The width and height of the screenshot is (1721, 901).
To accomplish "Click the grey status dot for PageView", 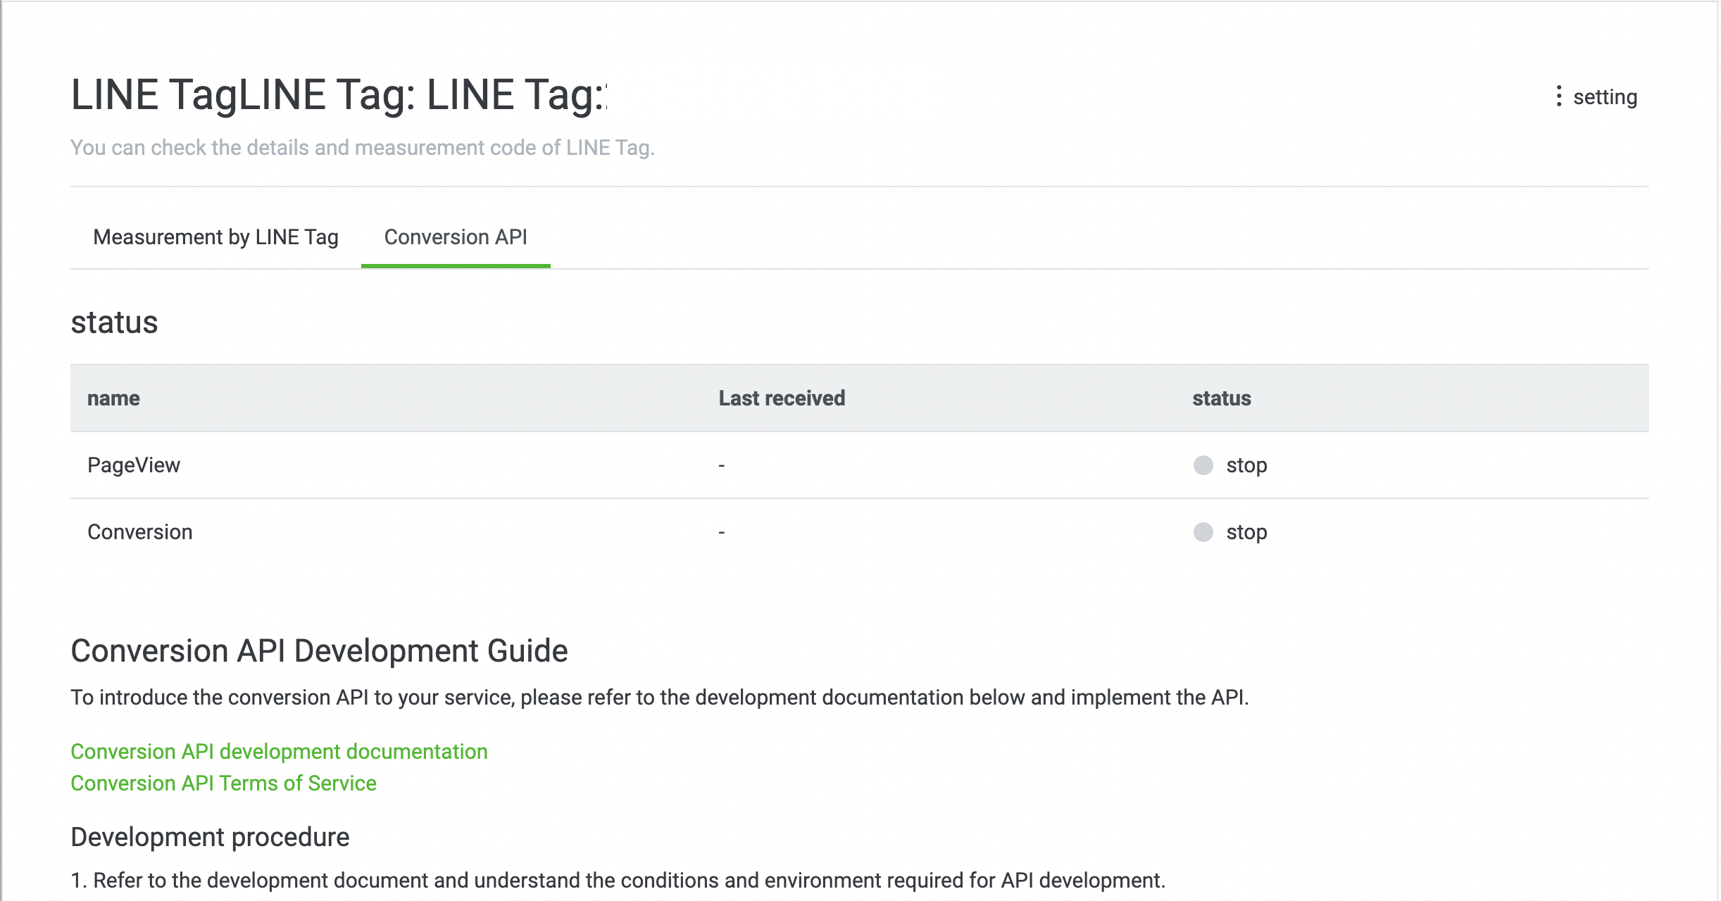I will [x=1203, y=465].
